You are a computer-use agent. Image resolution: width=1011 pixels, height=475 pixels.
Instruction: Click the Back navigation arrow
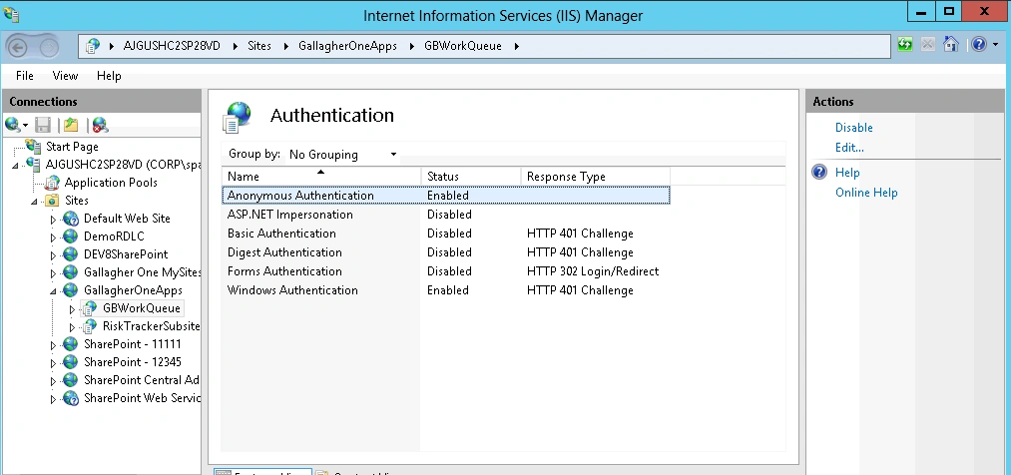coord(17,47)
